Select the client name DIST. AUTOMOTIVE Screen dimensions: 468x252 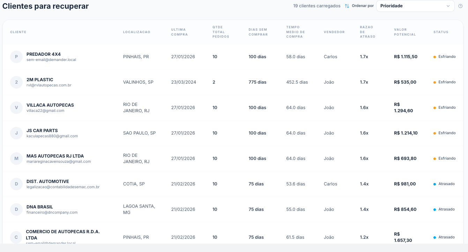click(x=48, y=182)
